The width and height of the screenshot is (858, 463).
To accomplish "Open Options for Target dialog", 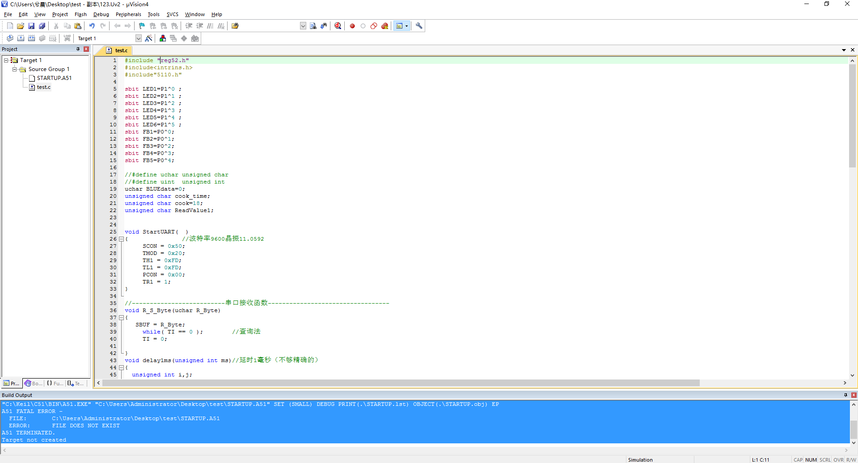I will click(148, 38).
